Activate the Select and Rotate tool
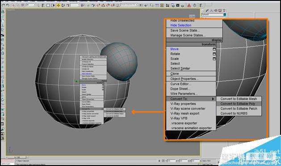281x166 pixels. (63, 5)
